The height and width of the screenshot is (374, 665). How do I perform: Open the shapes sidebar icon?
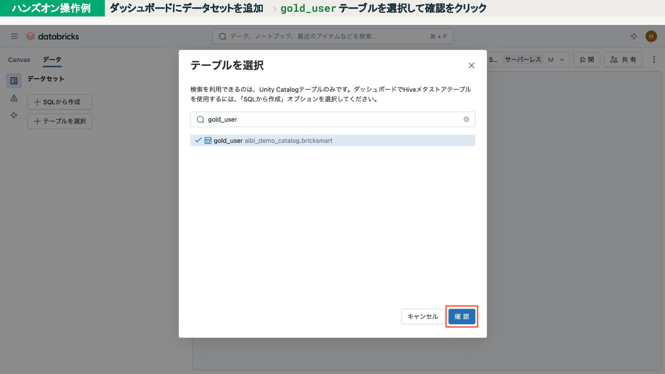(14, 98)
